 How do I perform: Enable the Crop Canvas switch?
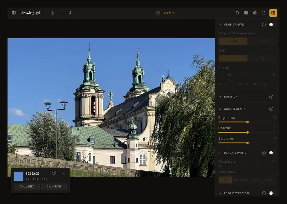click(x=272, y=24)
